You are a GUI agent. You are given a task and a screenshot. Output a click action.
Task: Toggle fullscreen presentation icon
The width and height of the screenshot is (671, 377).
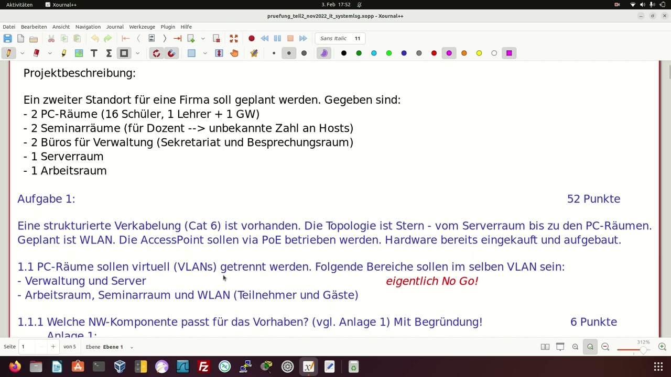pyautogui.click(x=234, y=38)
